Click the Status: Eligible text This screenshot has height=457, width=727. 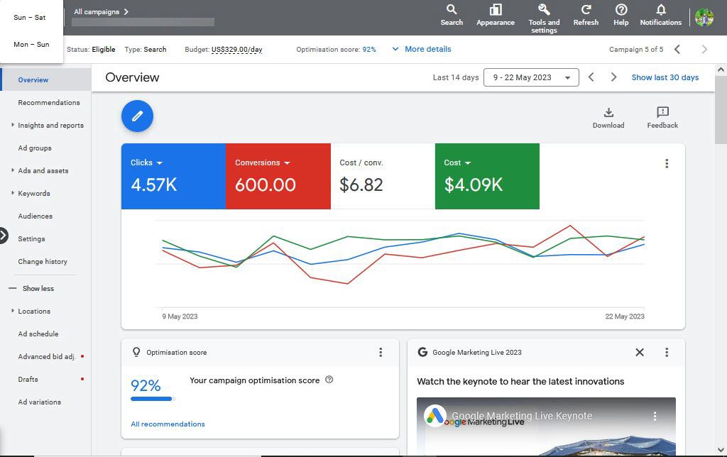click(91, 49)
